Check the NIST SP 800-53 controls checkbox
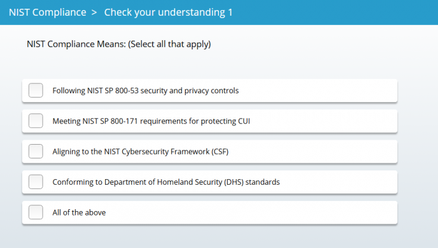This screenshot has height=248, width=438. point(36,90)
